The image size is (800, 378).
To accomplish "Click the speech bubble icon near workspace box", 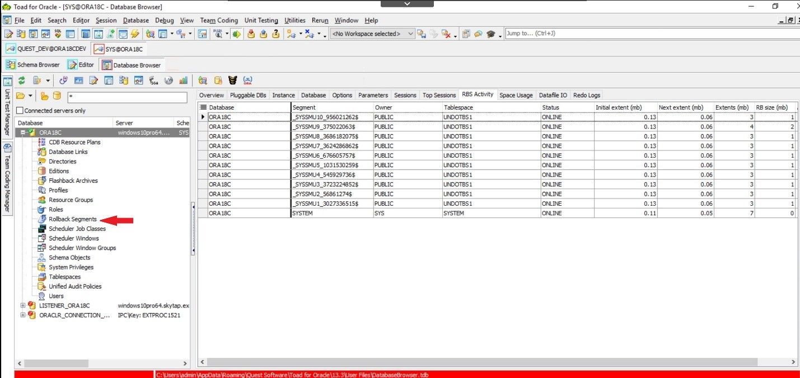I will 479,34.
